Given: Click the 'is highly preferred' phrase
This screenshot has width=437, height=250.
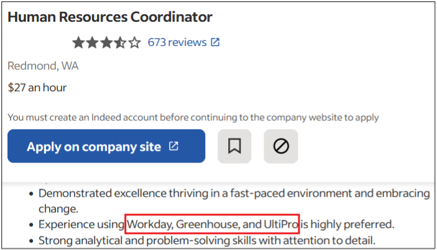Looking at the screenshot, I should point(347,224).
